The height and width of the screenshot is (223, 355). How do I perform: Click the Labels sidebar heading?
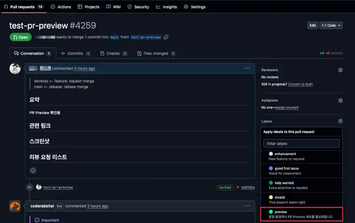click(266, 121)
